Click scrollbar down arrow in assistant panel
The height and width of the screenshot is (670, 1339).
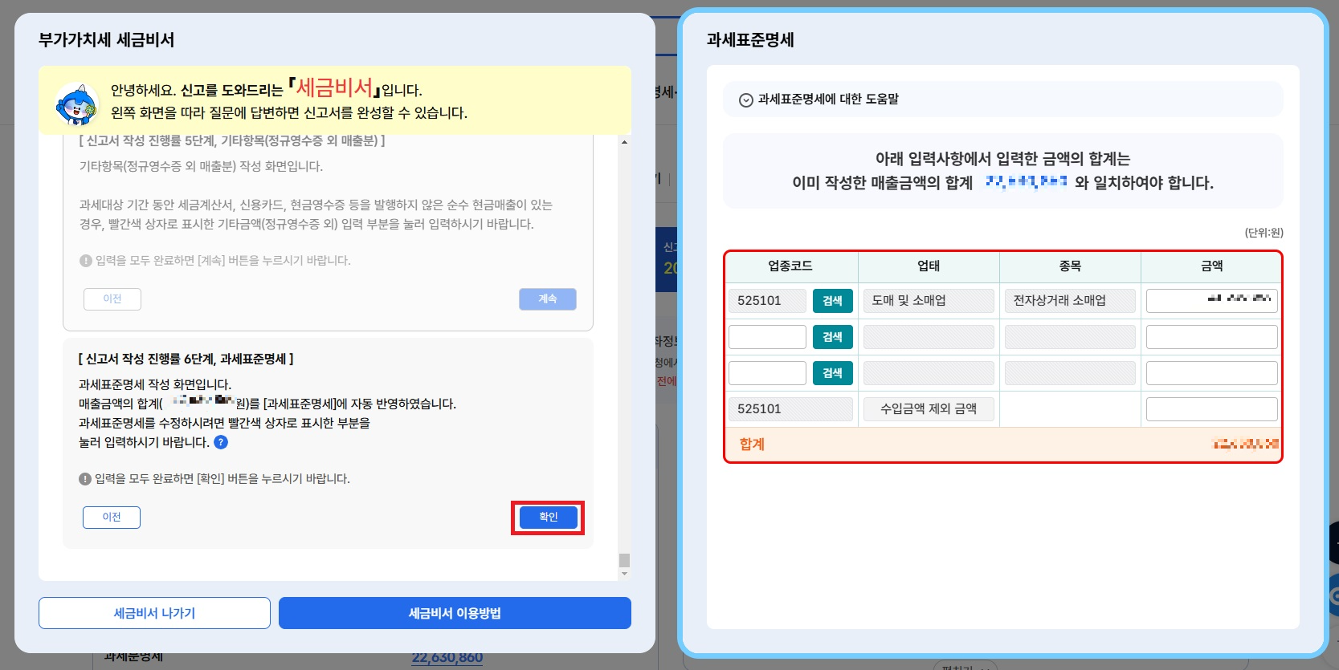(x=624, y=574)
